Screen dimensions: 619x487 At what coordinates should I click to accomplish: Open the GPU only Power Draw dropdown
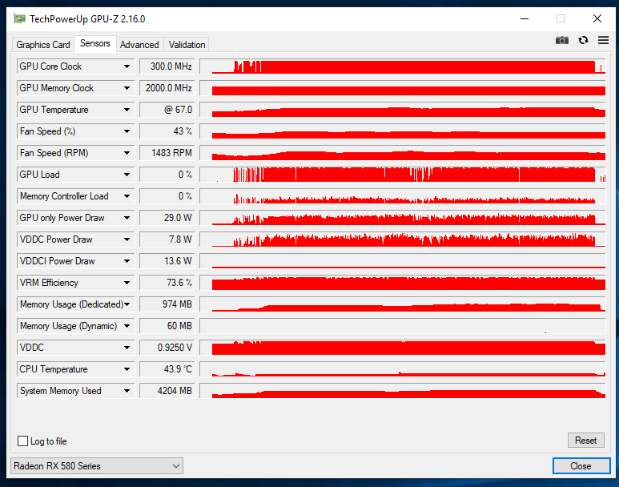click(x=127, y=218)
